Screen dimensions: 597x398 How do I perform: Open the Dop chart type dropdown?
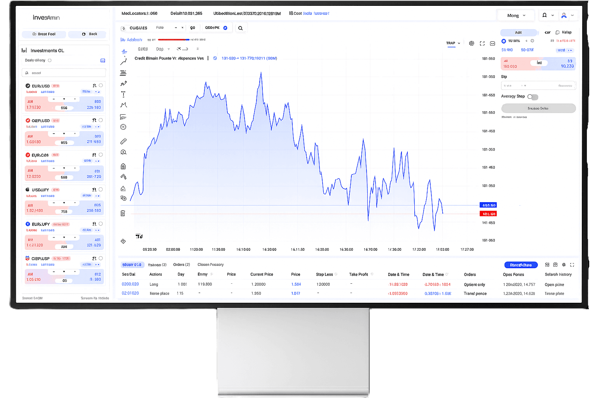point(162,49)
